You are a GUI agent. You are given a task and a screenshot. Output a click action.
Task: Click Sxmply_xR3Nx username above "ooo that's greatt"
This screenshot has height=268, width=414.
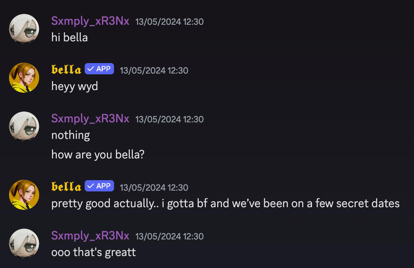tap(90, 236)
